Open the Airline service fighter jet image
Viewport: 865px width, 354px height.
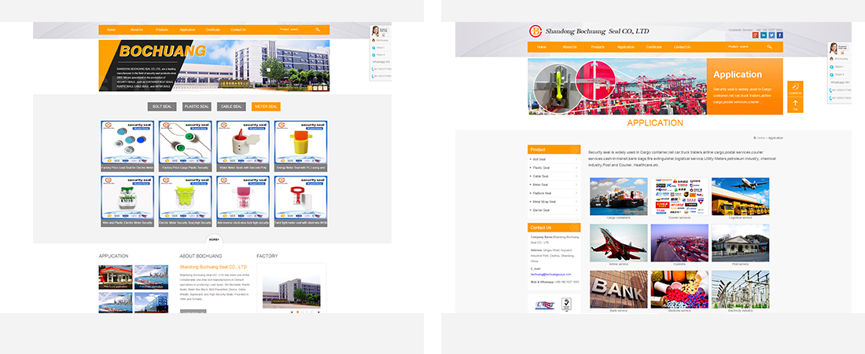coord(618,243)
